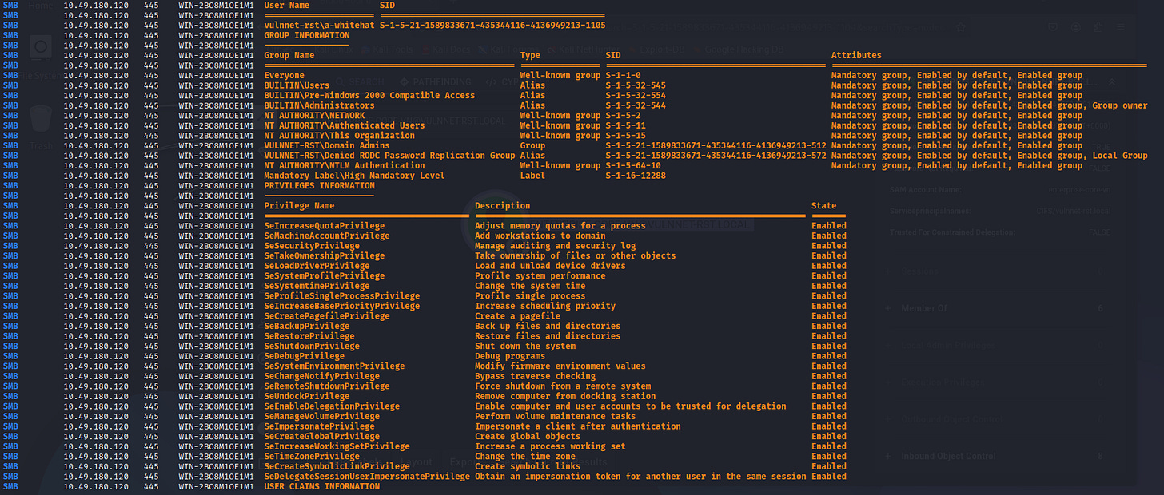Click the browser extensions icon

pos(1100,27)
